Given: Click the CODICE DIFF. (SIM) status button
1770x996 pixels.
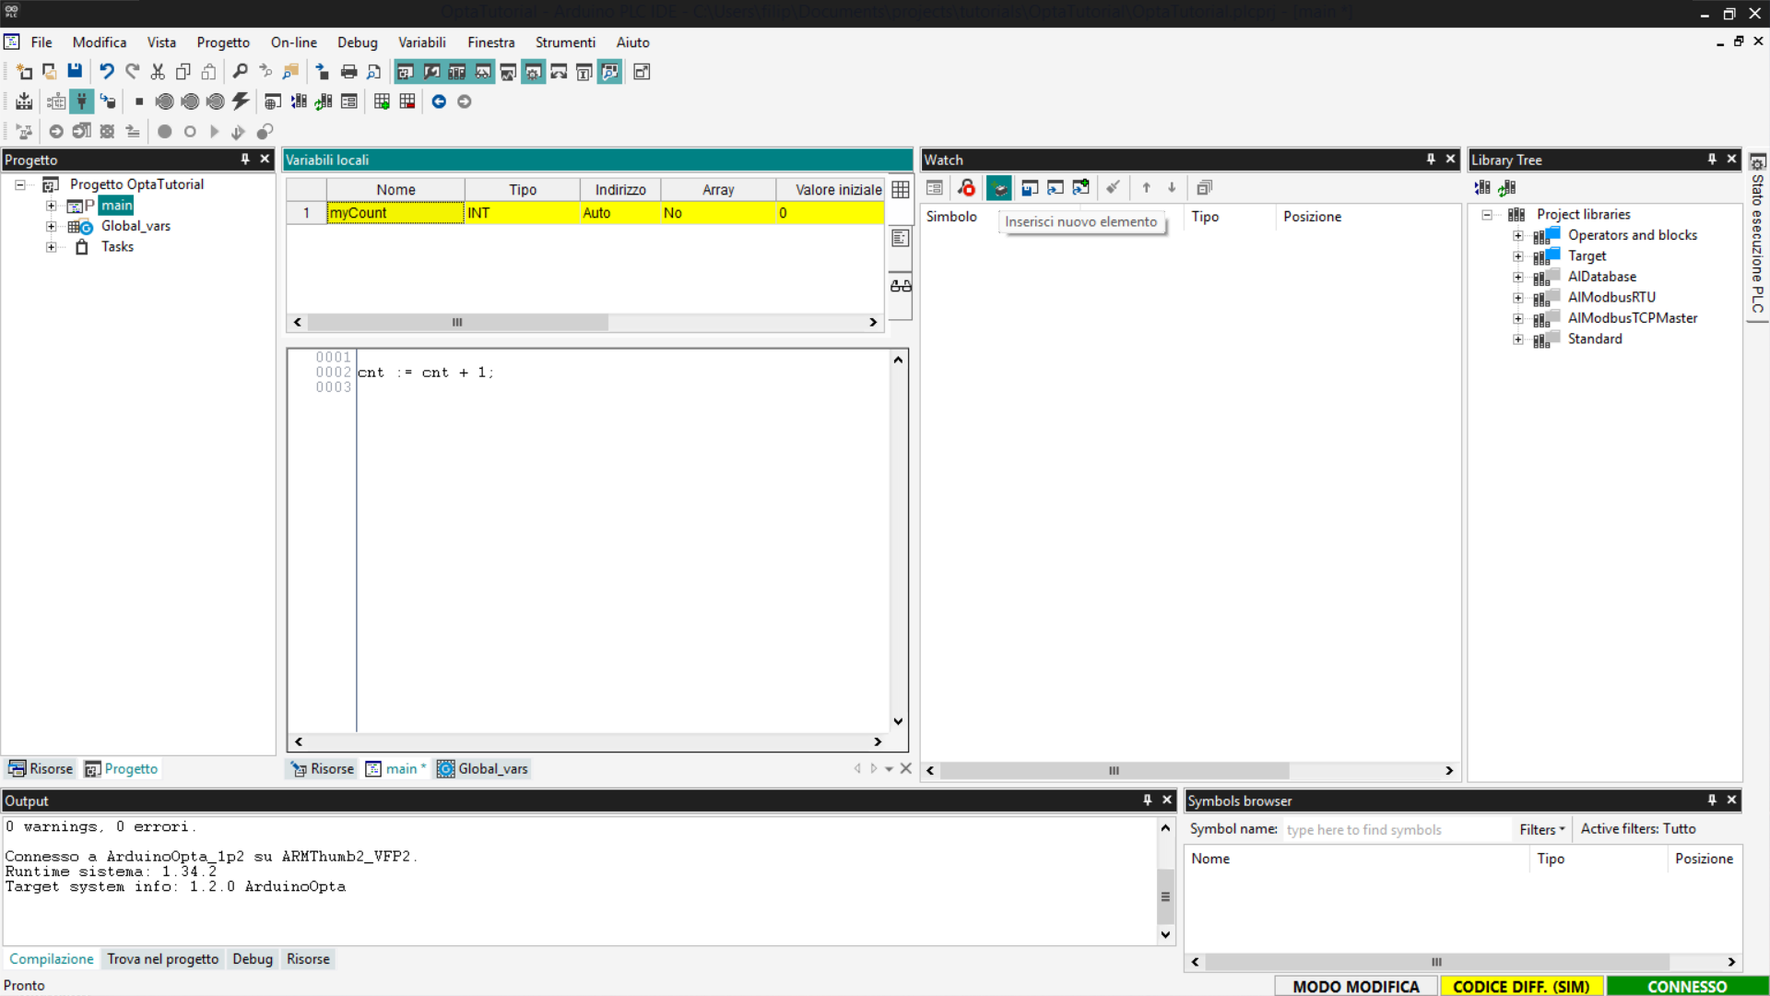Looking at the screenshot, I should click(1521, 986).
